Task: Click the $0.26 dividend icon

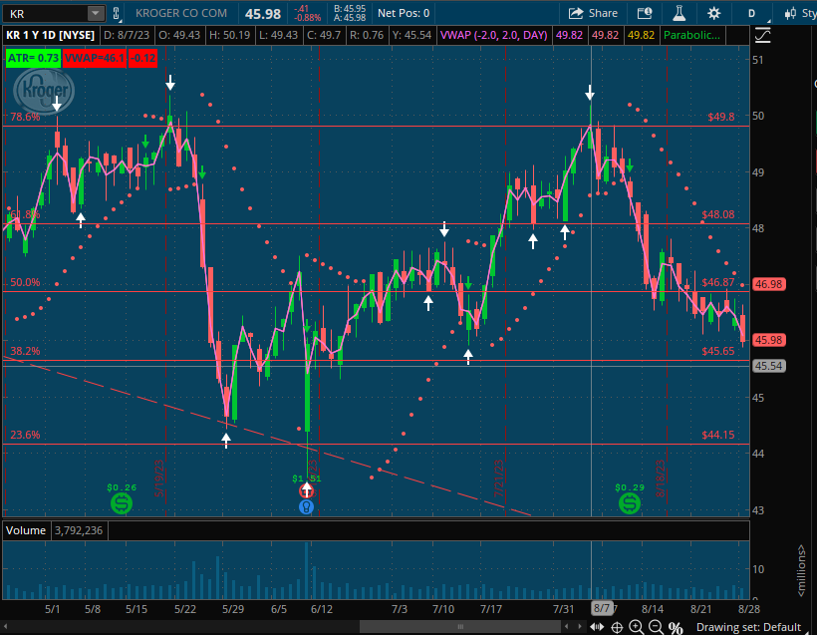Action: [x=122, y=503]
